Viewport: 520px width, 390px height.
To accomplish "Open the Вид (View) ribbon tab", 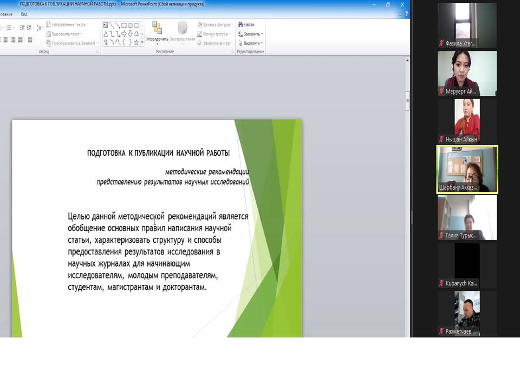I will [24, 14].
